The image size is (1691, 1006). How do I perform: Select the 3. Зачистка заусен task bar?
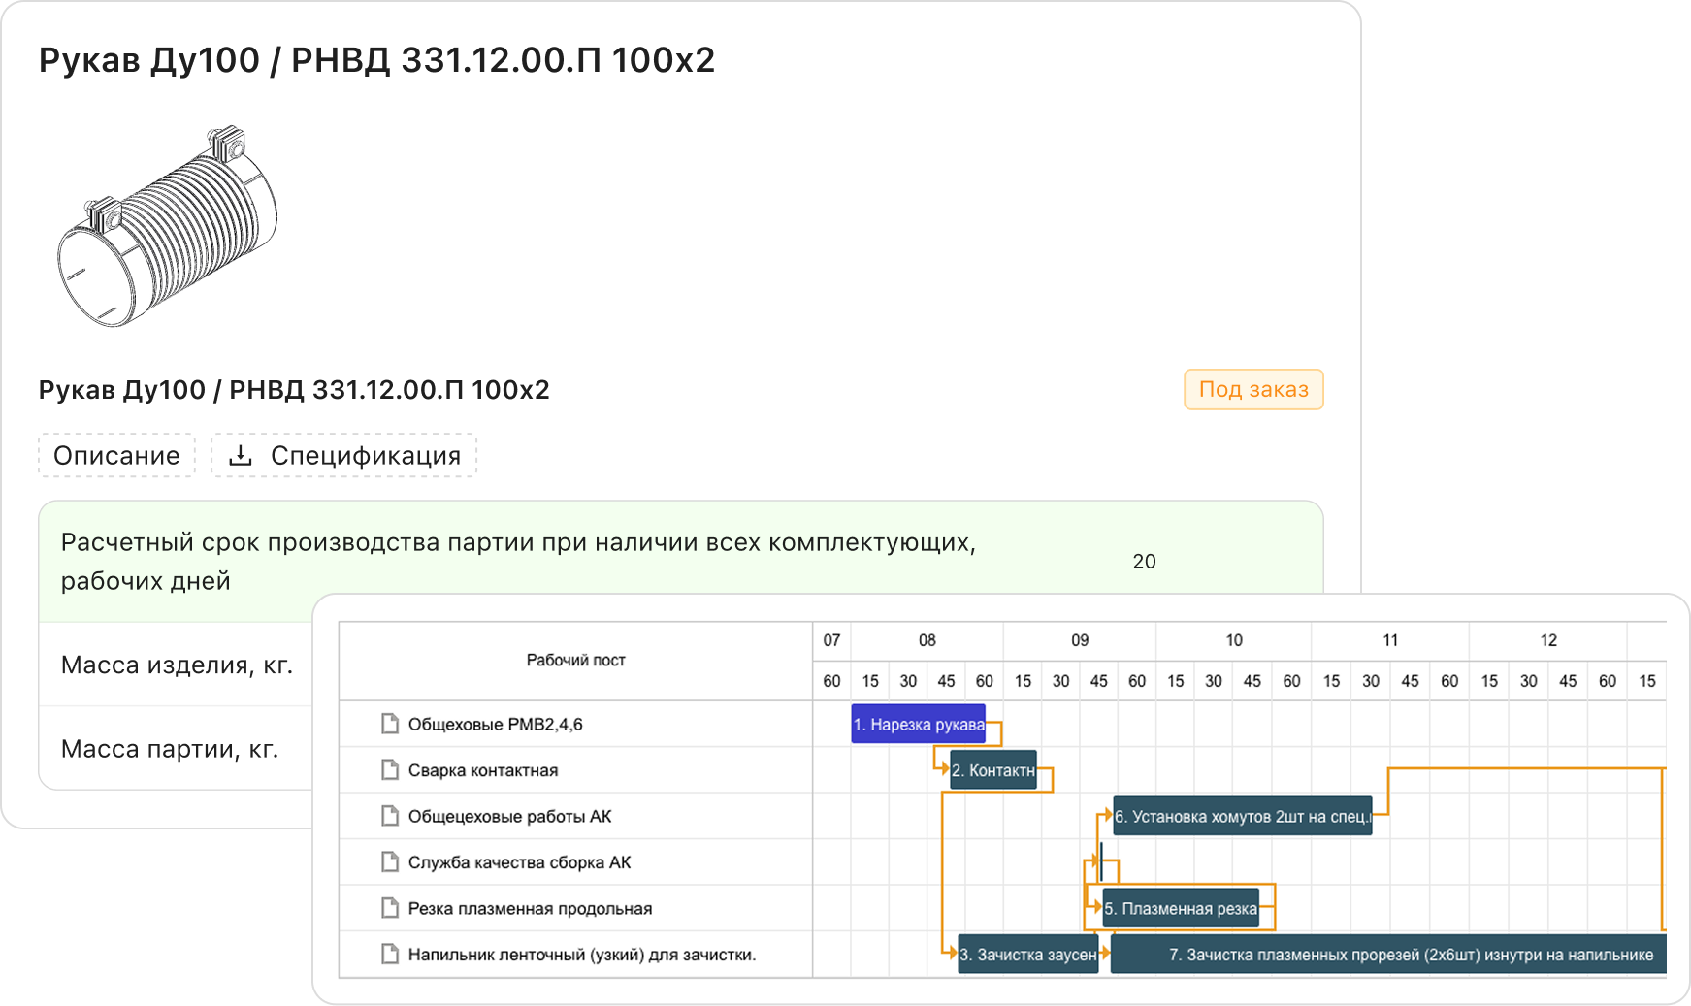coord(1027,955)
